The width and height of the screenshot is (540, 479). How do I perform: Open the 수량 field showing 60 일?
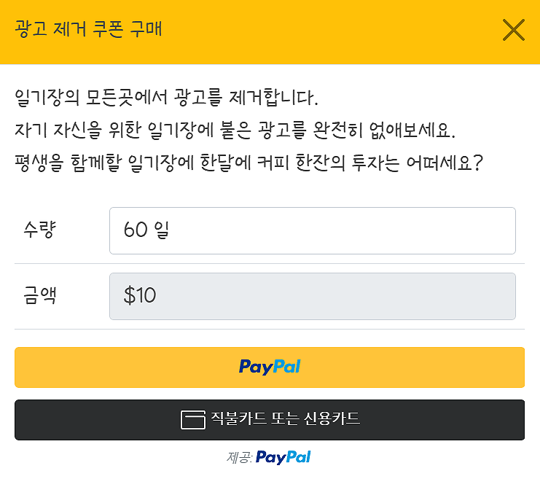click(x=312, y=230)
